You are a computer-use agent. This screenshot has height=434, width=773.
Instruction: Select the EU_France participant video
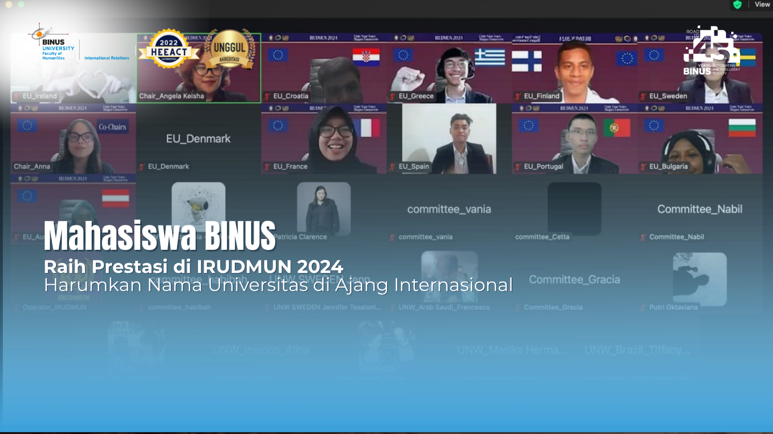tap(324, 138)
